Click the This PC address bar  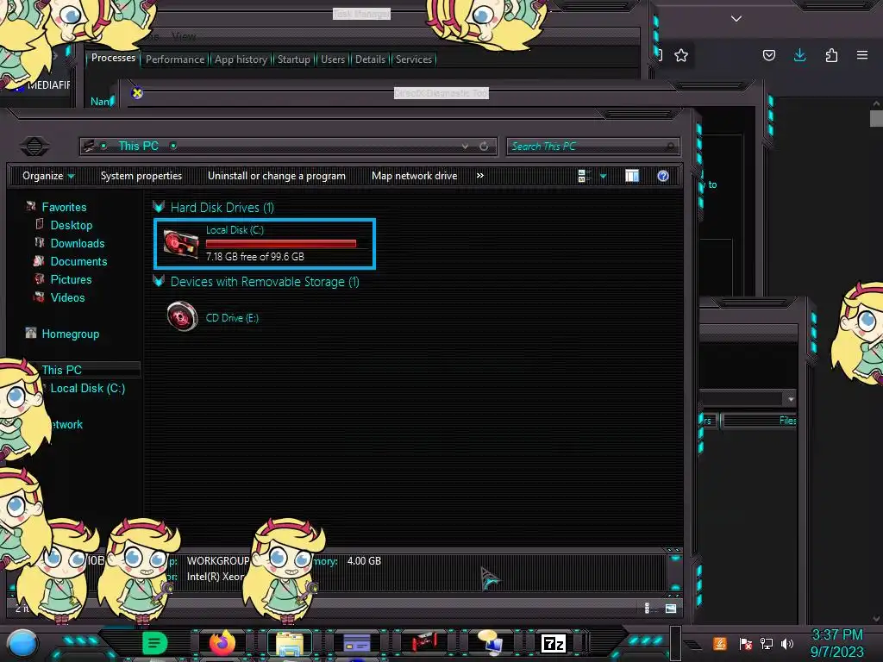tap(288, 146)
